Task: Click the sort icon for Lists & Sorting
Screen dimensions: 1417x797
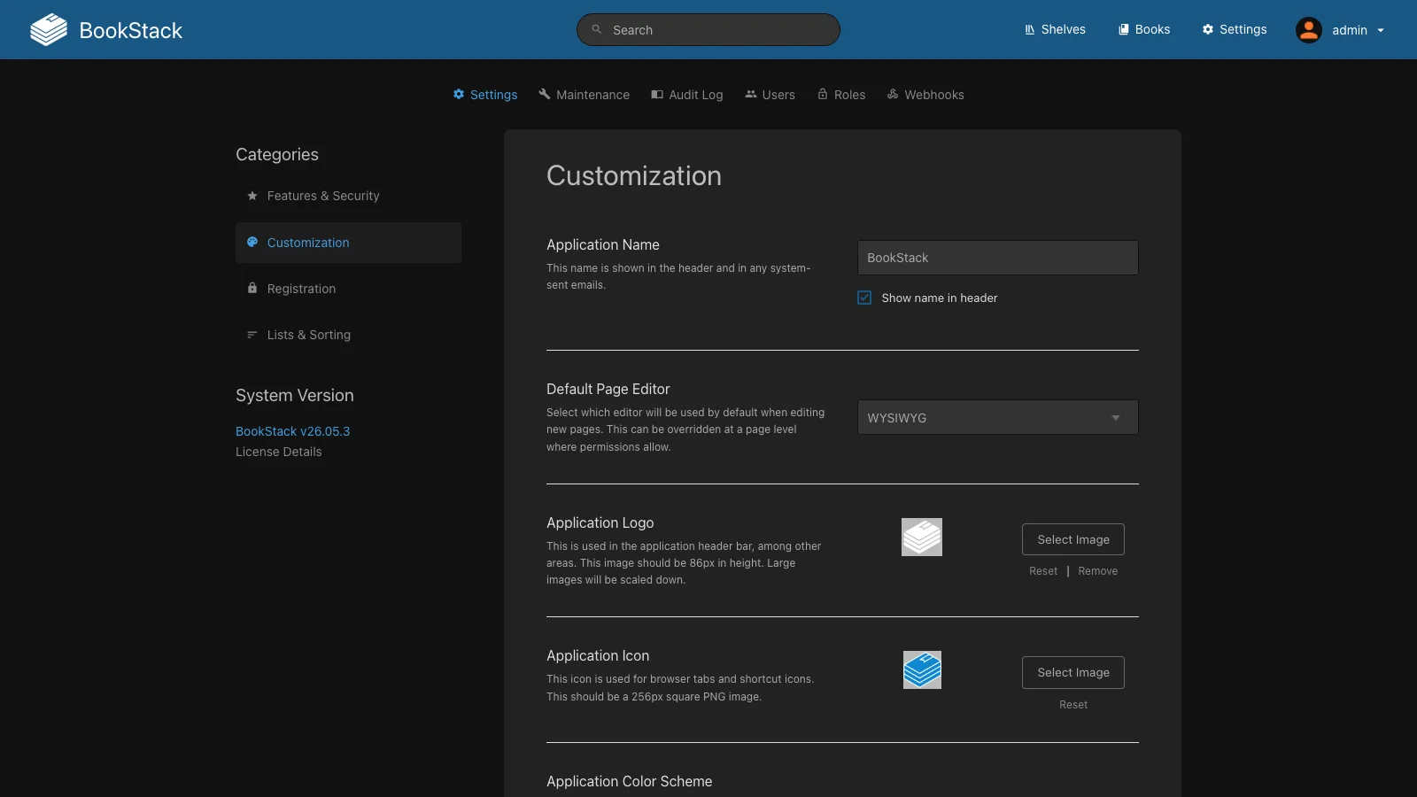Action: pyautogui.click(x=252, y=334)
